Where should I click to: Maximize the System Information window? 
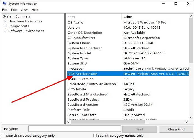pos(176,4)
